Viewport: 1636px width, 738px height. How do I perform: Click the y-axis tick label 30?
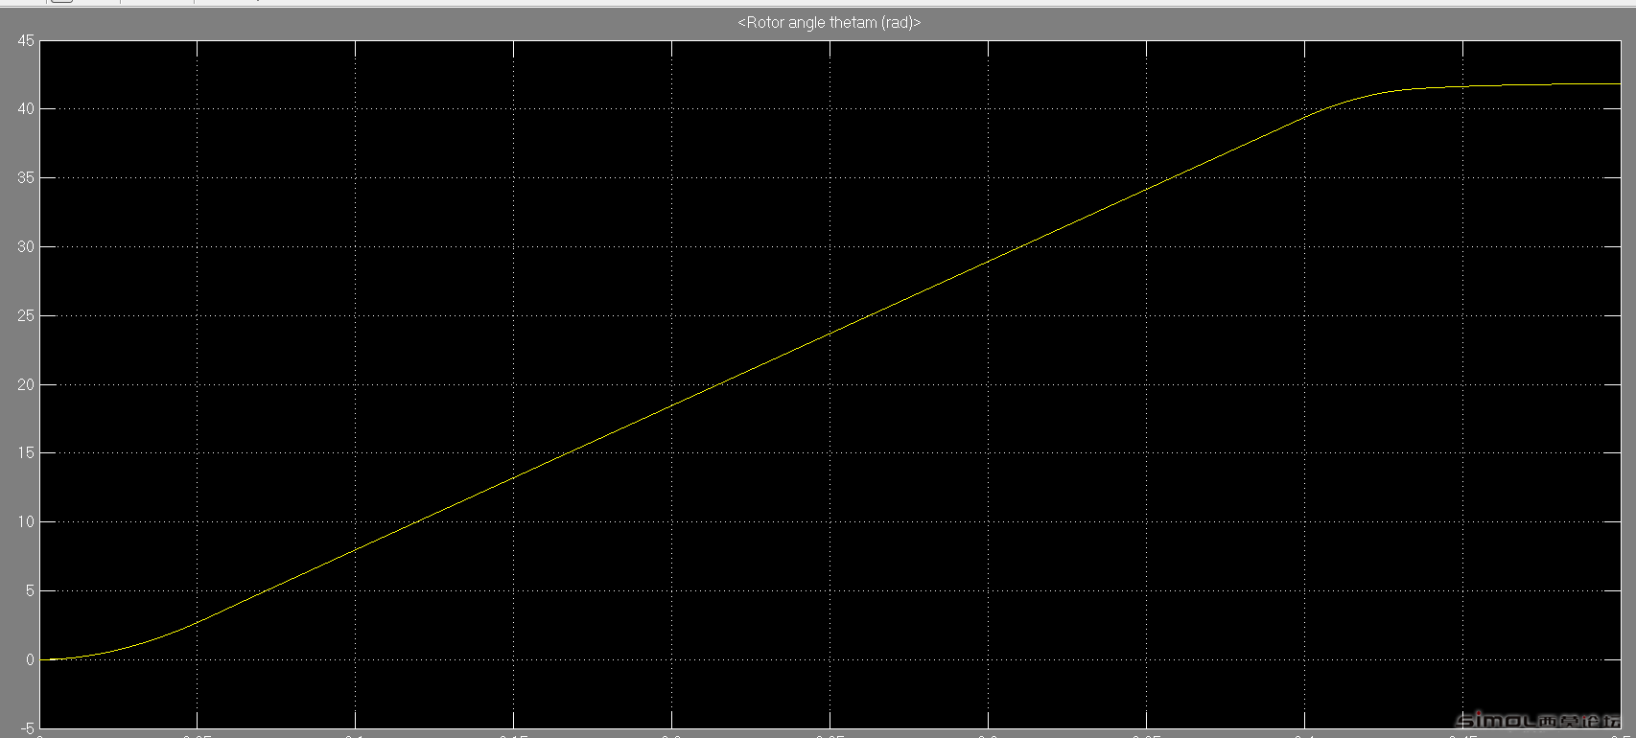click(x=25, y=247)
